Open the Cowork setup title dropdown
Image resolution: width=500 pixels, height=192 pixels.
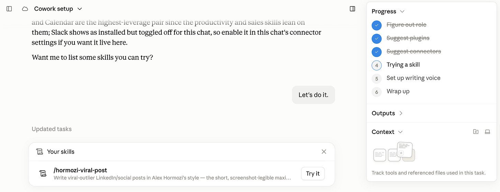(80, 9)
